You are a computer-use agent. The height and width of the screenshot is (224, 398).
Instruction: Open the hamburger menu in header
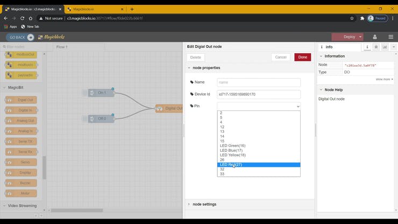(x=390, y=37)
